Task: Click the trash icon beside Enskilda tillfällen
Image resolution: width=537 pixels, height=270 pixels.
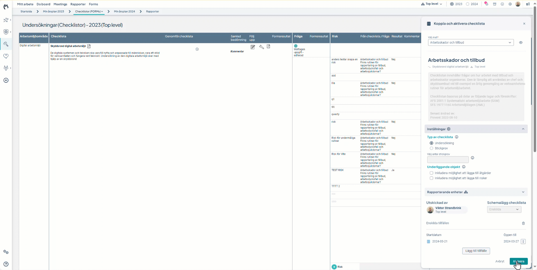Action: (523, 223)
